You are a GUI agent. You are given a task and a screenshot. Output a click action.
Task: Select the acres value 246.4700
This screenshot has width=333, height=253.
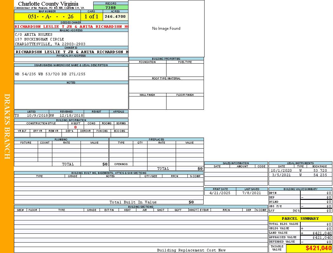tap(115, 16)
